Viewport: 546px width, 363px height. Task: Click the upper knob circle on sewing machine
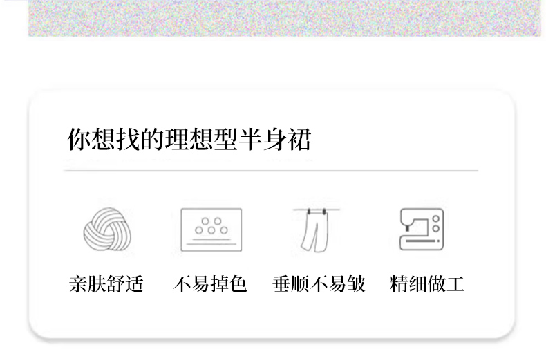[x=435, y=218]
